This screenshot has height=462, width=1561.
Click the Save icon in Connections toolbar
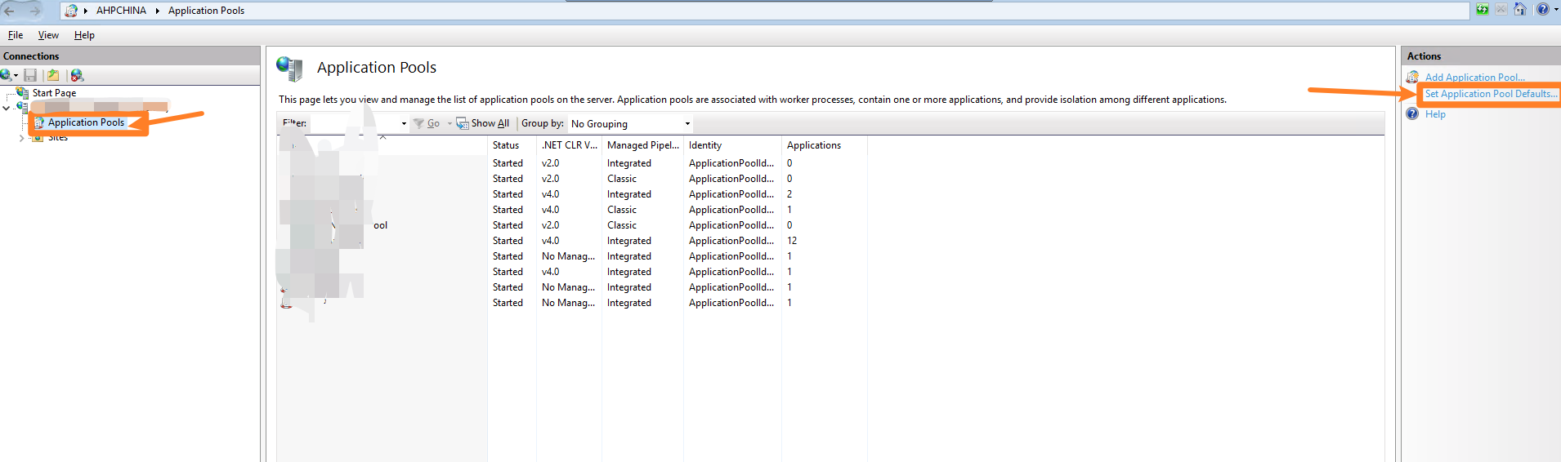pyautogui.click(x=30, y=75)
